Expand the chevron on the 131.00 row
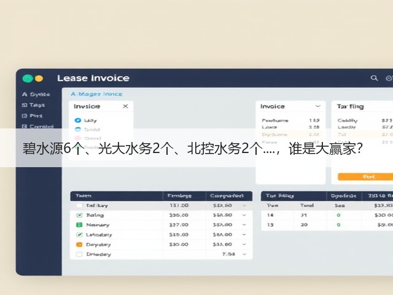393x295 pixels. [x=244, y=205]
